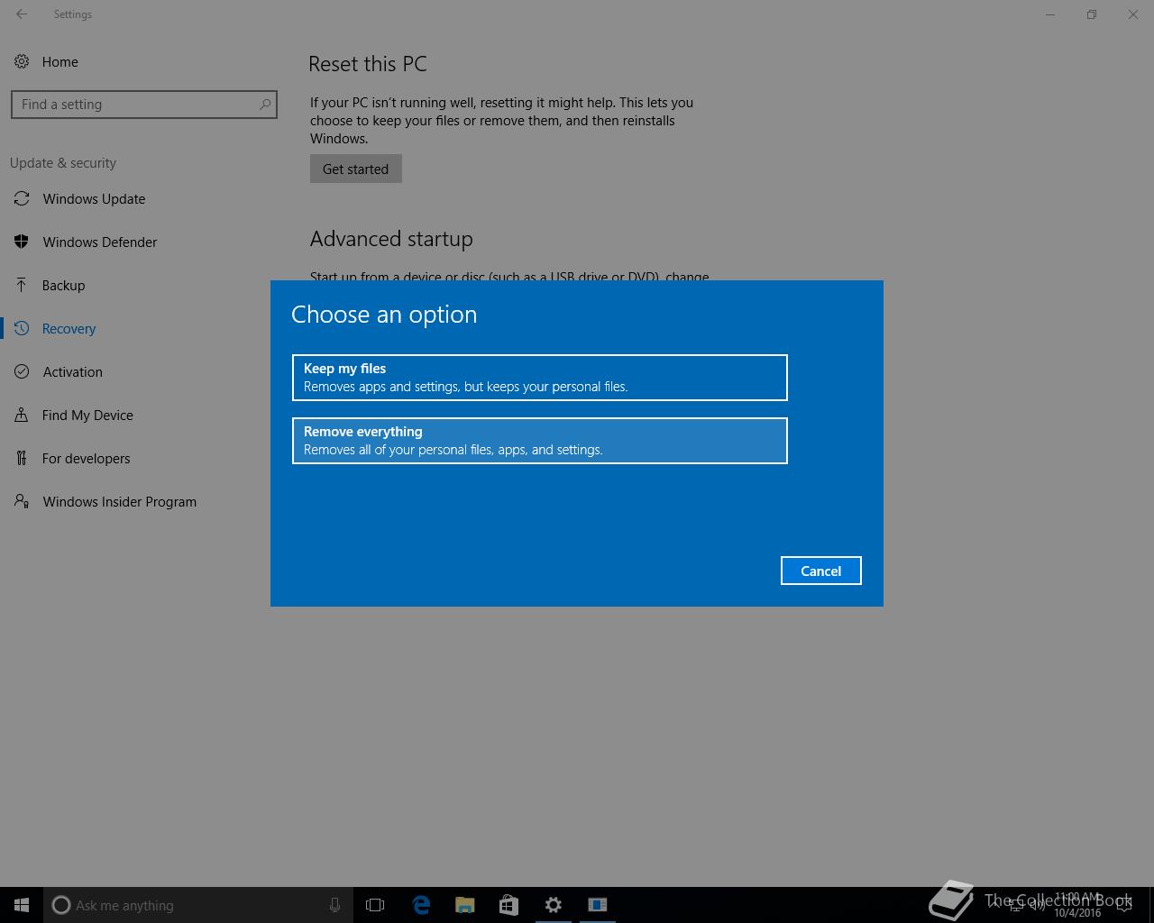
Task: Open For developers settings
Action: pos(86,459)
